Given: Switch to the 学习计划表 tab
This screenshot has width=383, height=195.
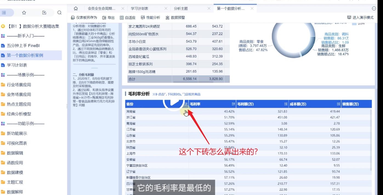Looking at the screenshot, I should pos(139,8).
